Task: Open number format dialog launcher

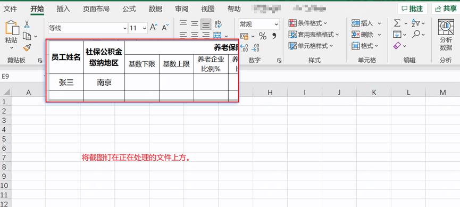Action: point(279,61)
